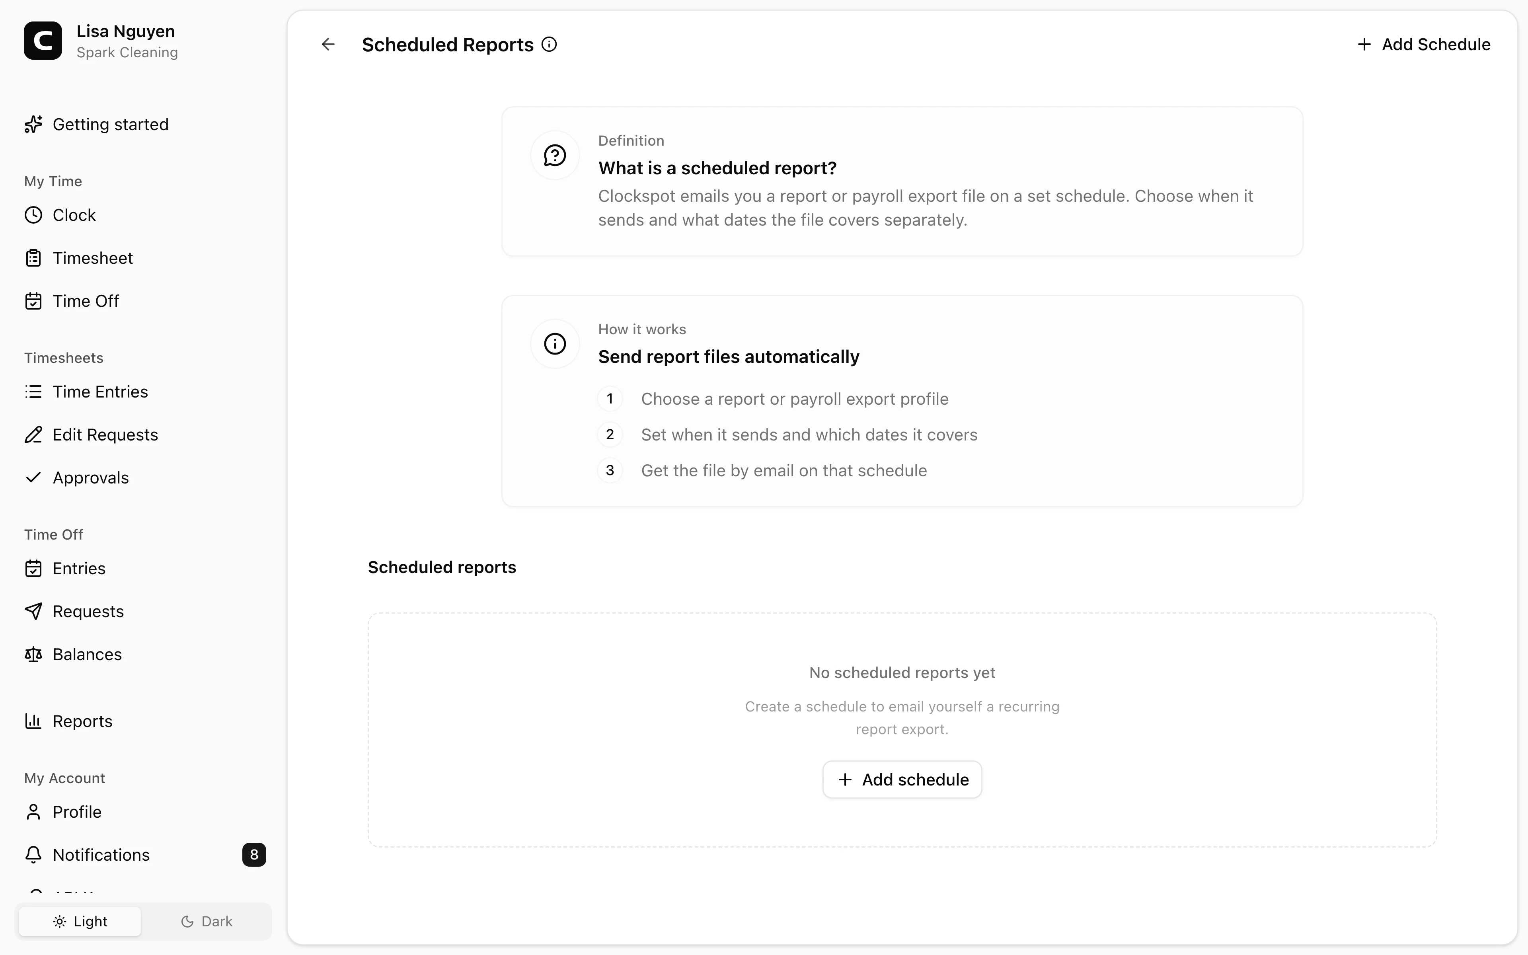Click the info icon beside Scheduled Reports title
Image resolution: width=1528 pixels, height=955 pixels.
(549, 44)
